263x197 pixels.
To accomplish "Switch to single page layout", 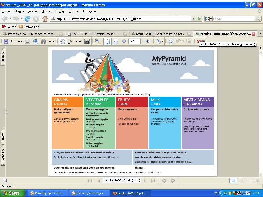I will [x=233, y=180].
